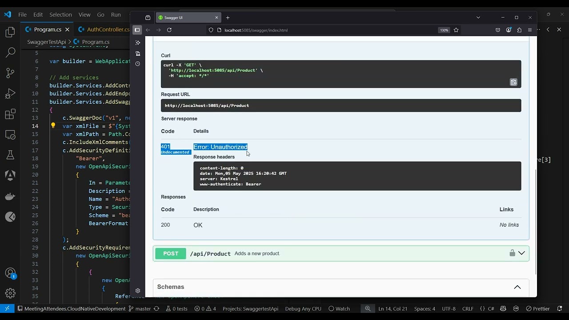The image size is (569, 320).
Task: Click the lightbulb code action on line 14
Action: 53,126
